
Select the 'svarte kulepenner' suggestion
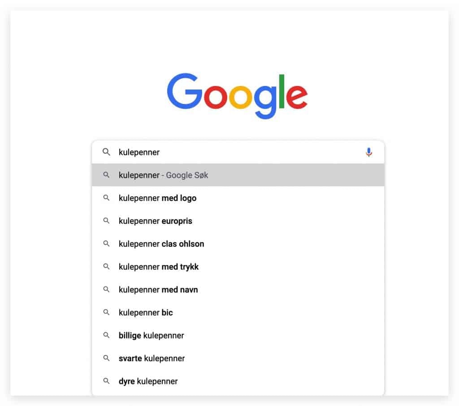238,358
